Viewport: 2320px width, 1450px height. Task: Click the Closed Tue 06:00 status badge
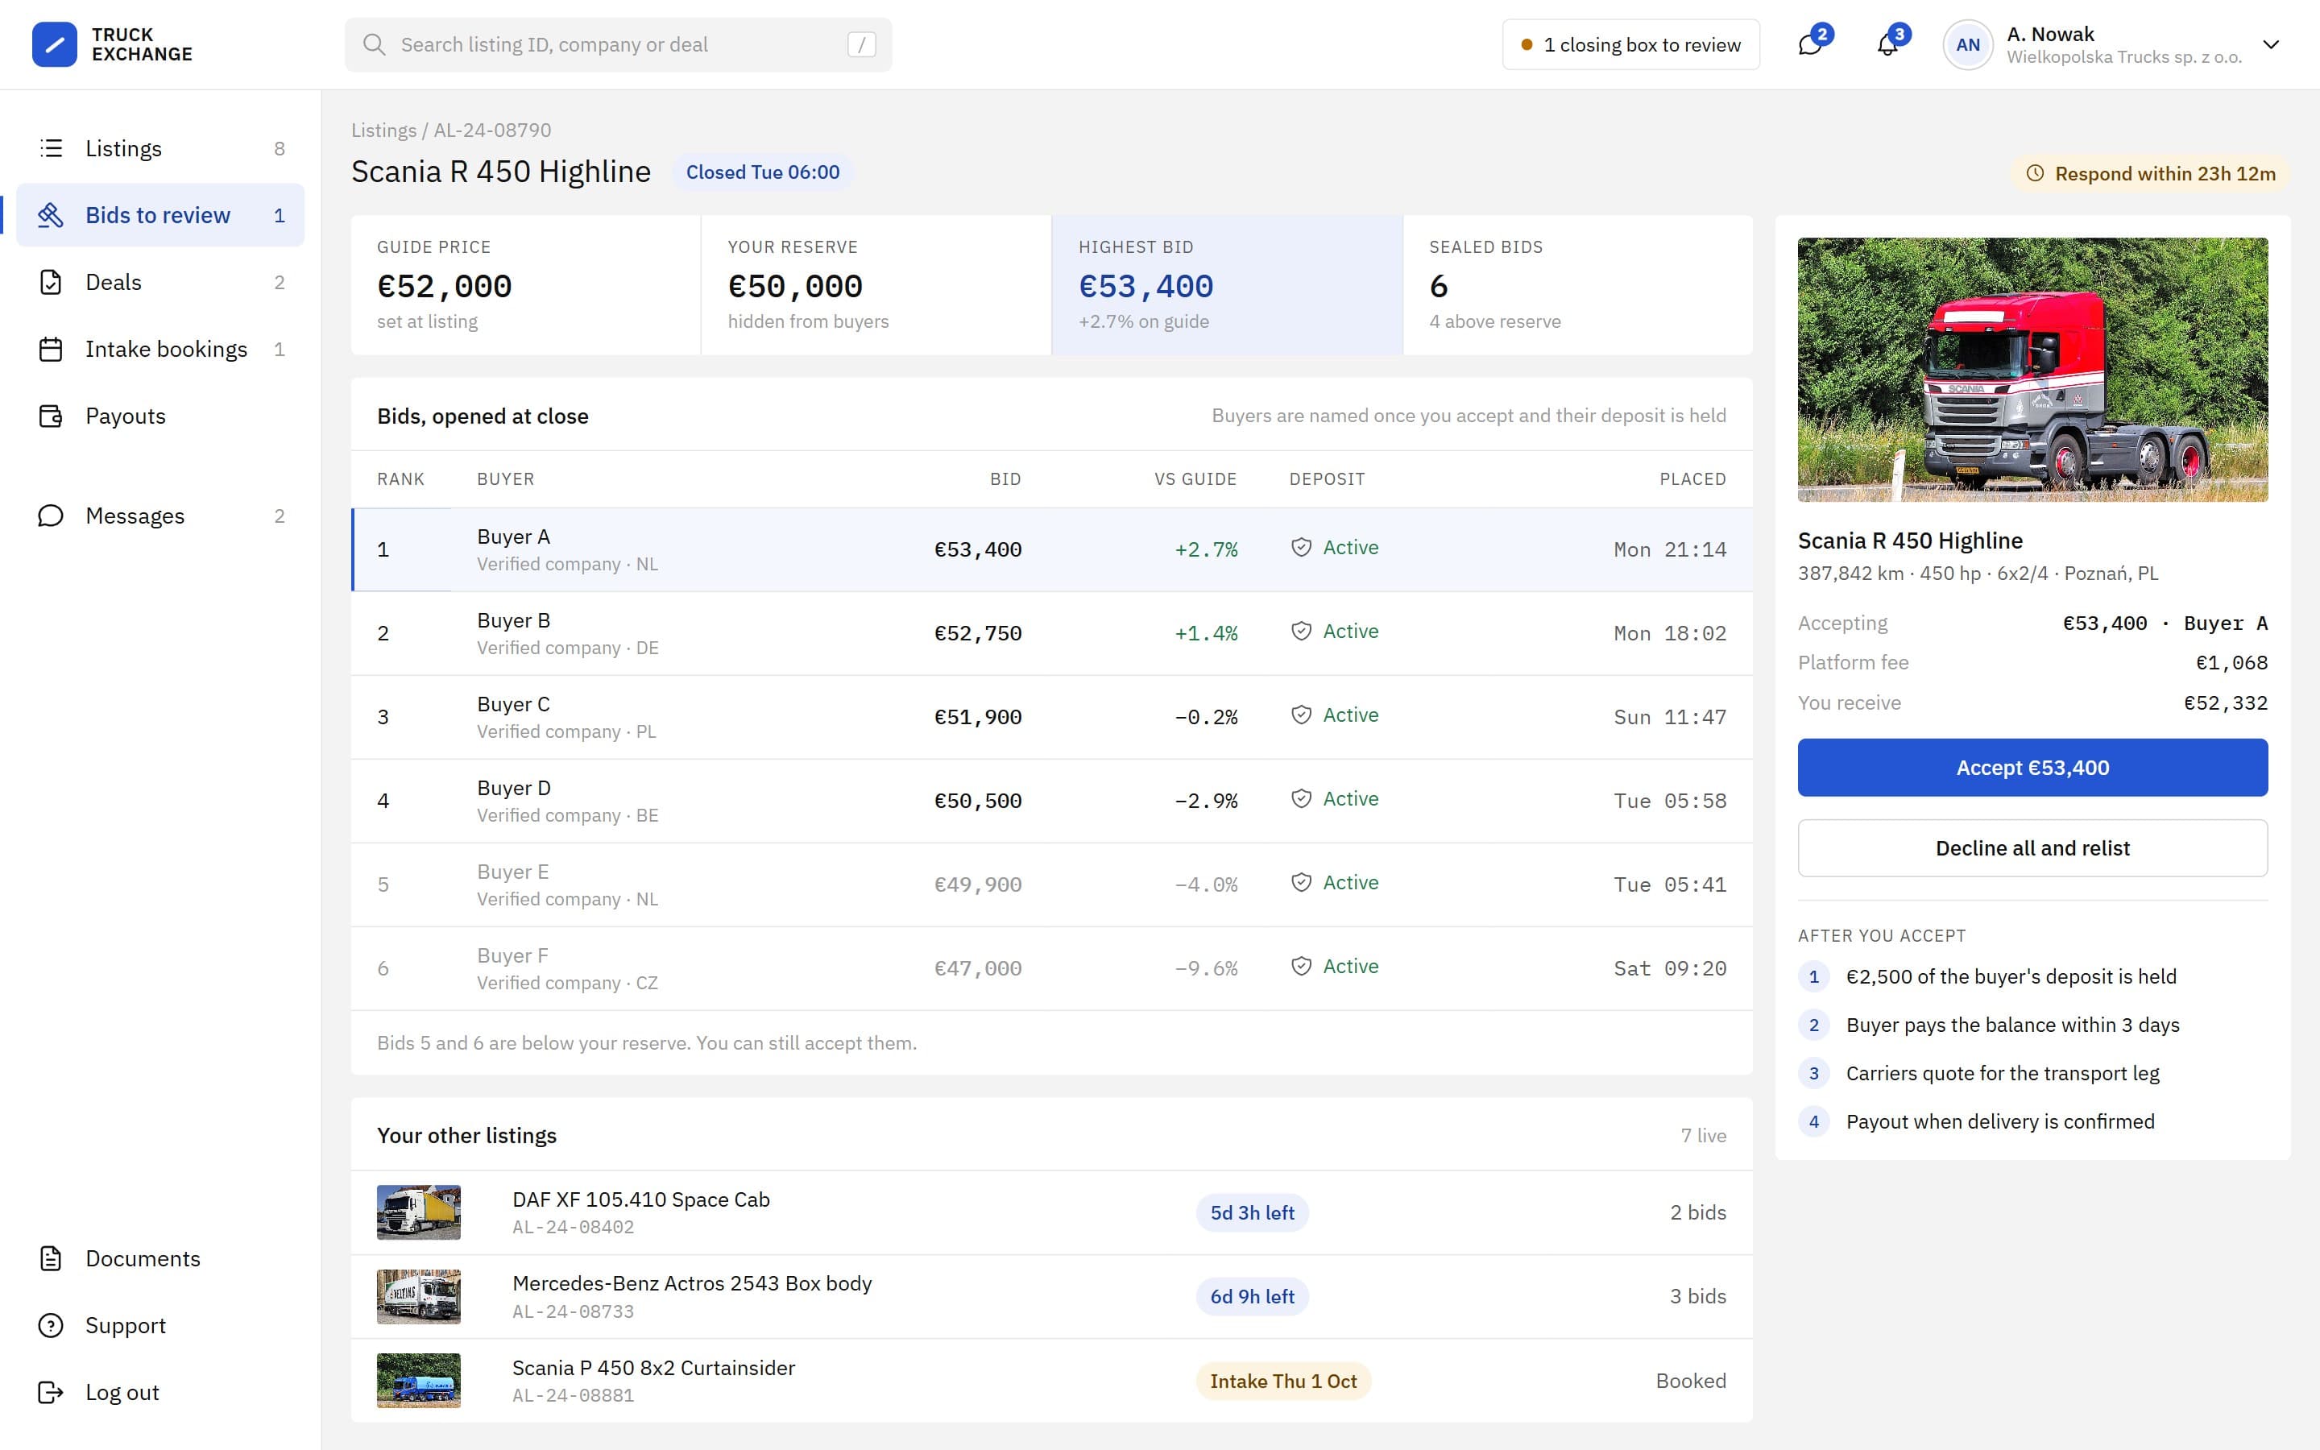tap(762, 172)
